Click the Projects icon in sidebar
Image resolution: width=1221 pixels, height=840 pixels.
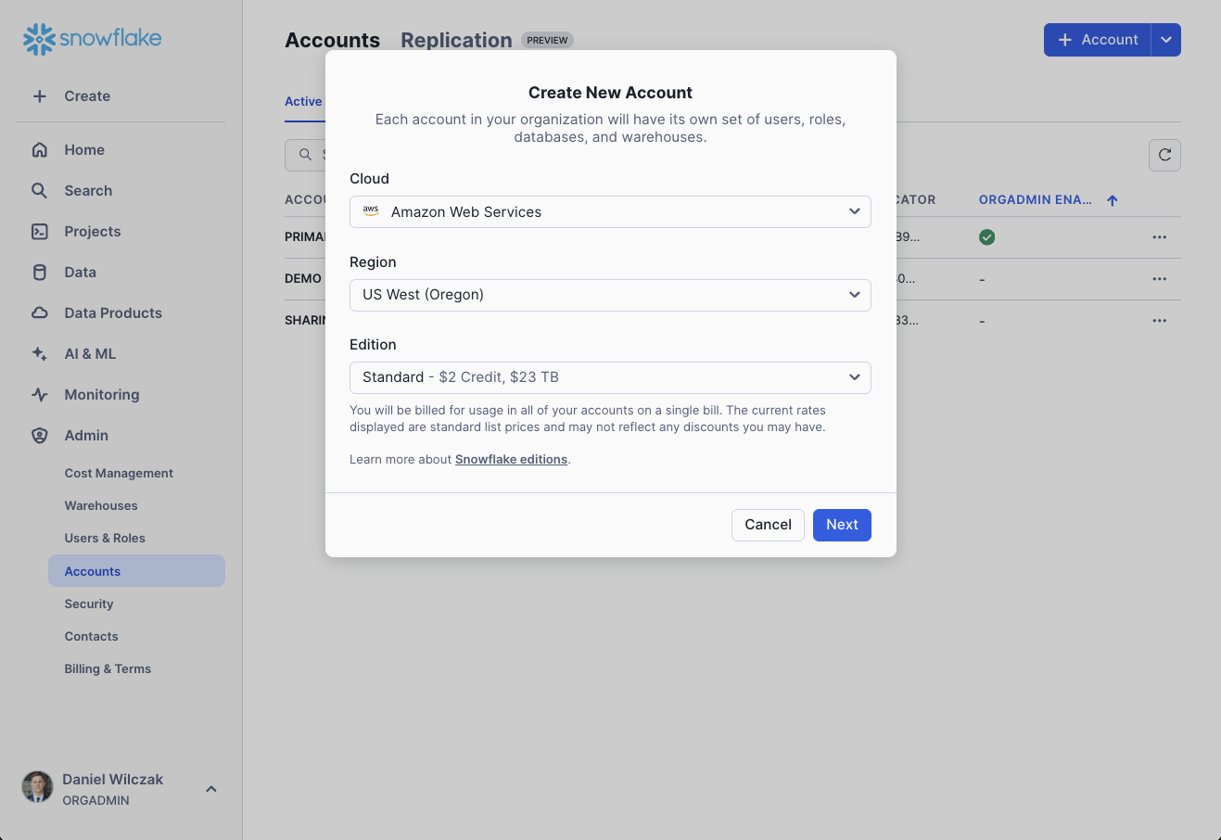point(40,232)
